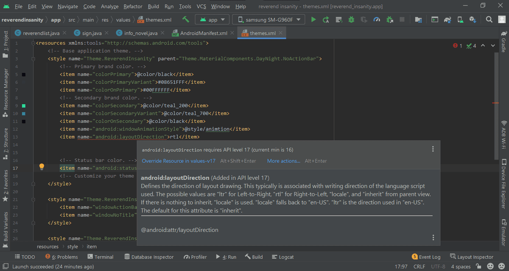The width and height of the screenshot is (509, 271).
Task: Open the samsung SM-G960F device dropdown
Action: pyautogui.click(x=269, y=19)
